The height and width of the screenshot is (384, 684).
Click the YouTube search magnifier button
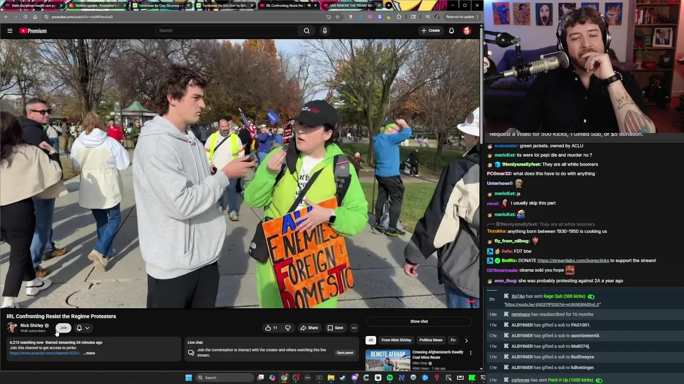click(x=307, y=30)
